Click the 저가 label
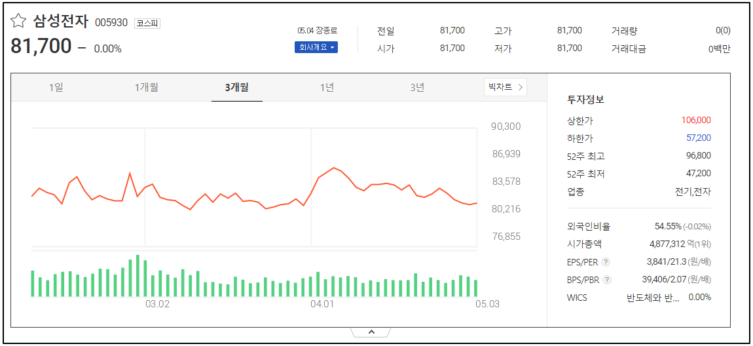 click(x=503, y=48)
